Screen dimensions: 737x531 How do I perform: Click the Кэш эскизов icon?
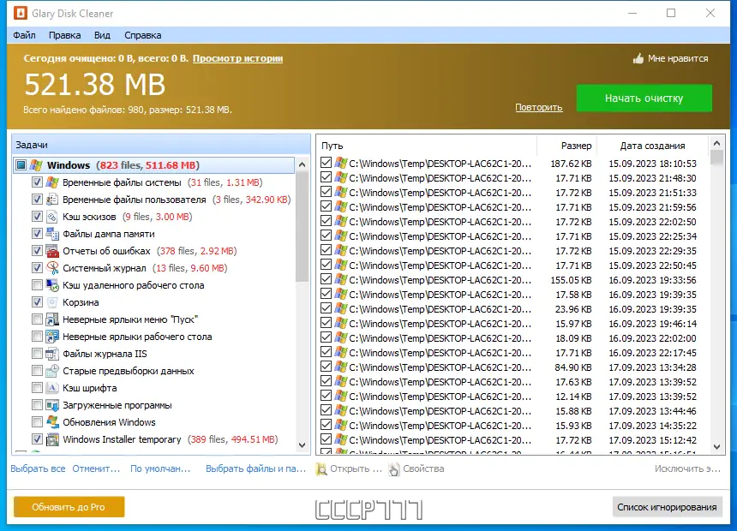(52, 217)
